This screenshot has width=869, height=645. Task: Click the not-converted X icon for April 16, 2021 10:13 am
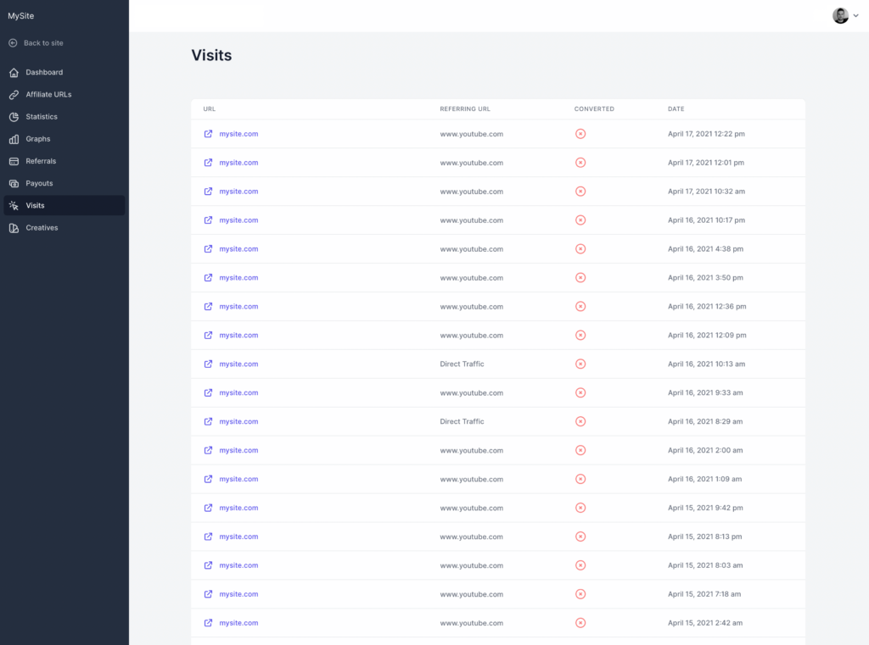[580, 364]
